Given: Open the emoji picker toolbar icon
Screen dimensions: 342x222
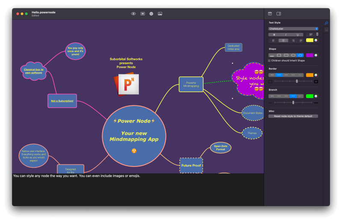Looking at the screenshot, I should click(x=151, y=14).
